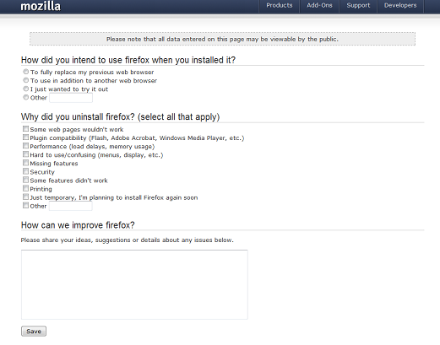440x345 pixels.
Task: Check the Printing option
Action: 25,188
